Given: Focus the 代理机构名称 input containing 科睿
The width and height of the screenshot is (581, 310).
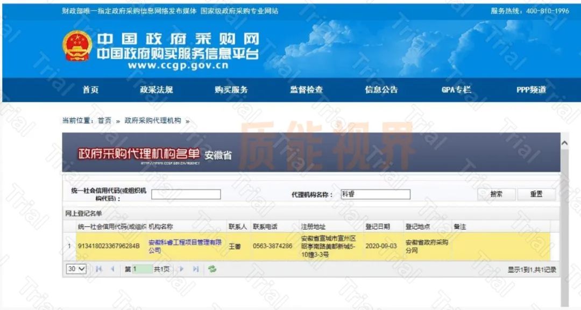Looking at the screenshot, I should coord(375,194).
